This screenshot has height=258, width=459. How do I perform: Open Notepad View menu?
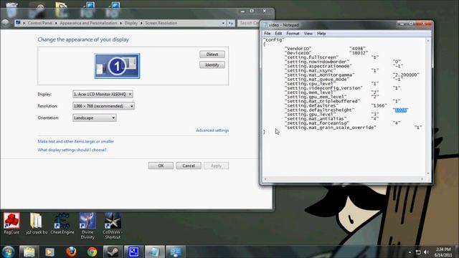pyautogui.click(x=308, y=34)
